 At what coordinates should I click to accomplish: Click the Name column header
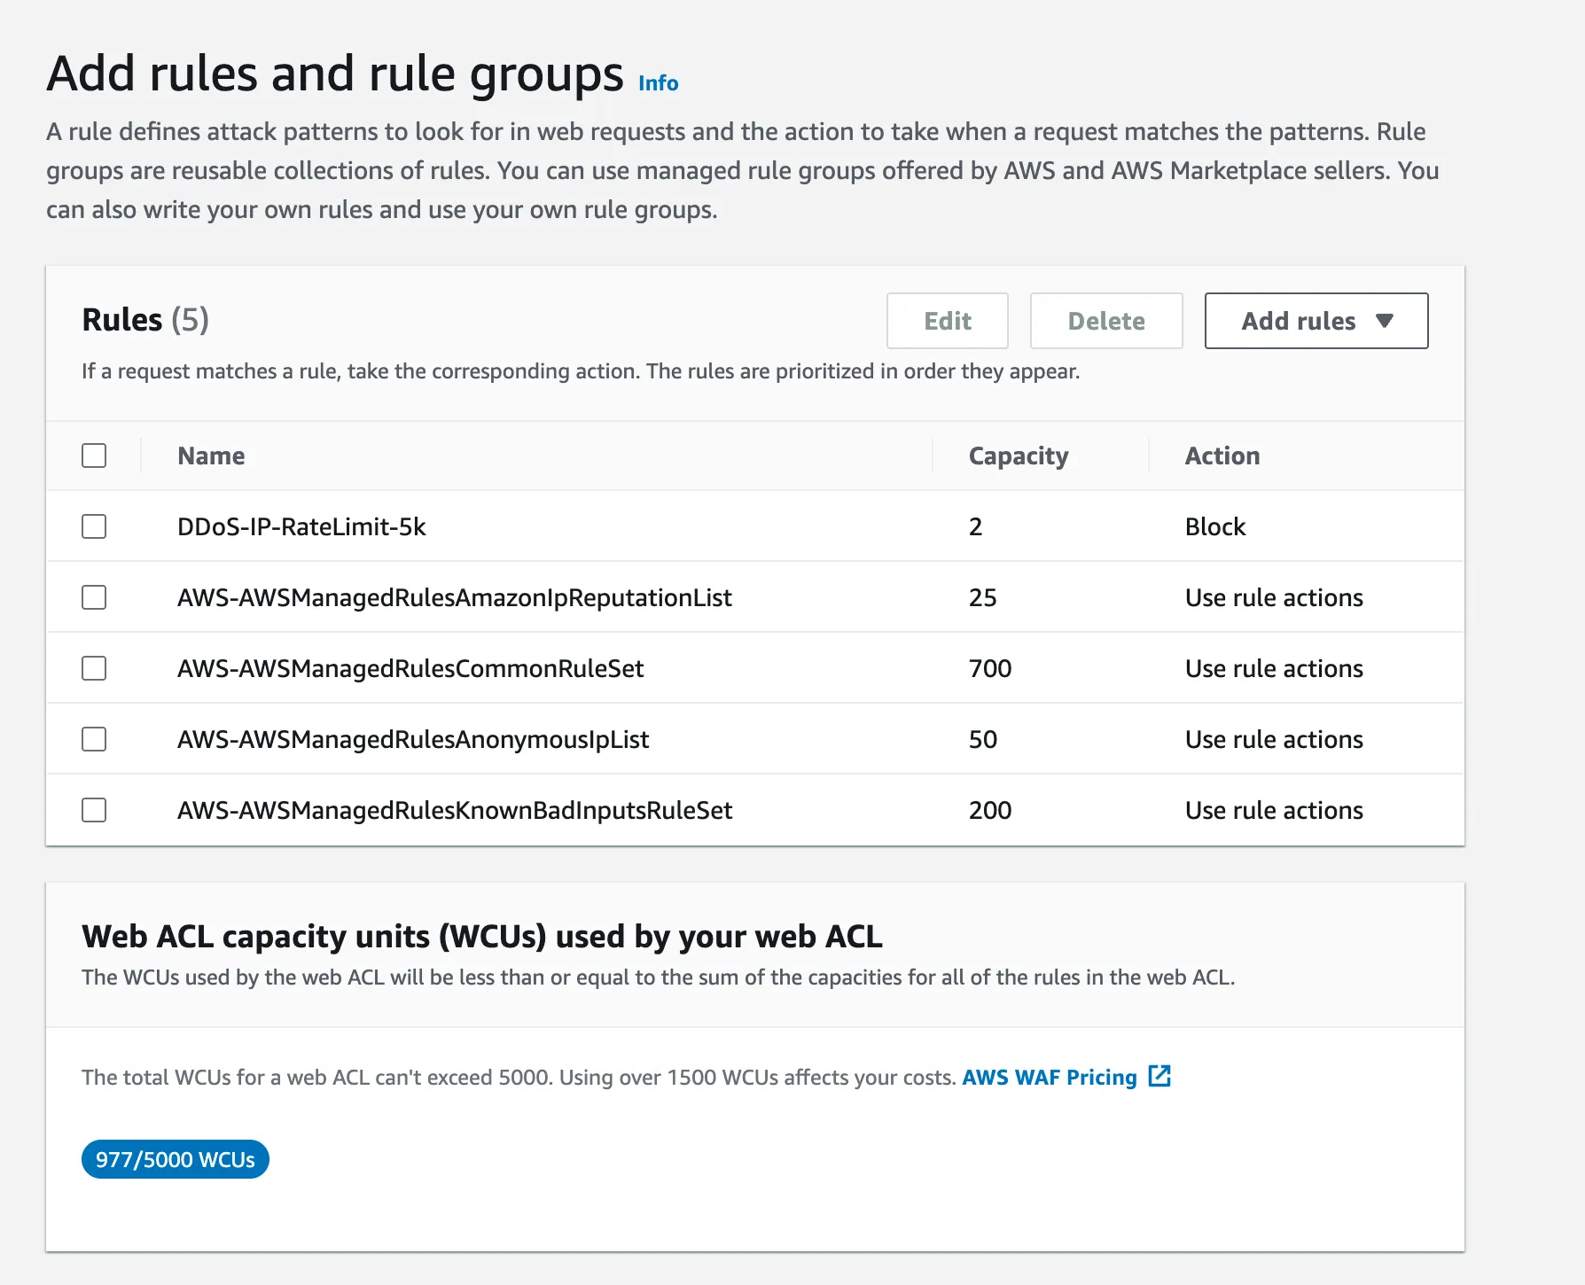211,456
